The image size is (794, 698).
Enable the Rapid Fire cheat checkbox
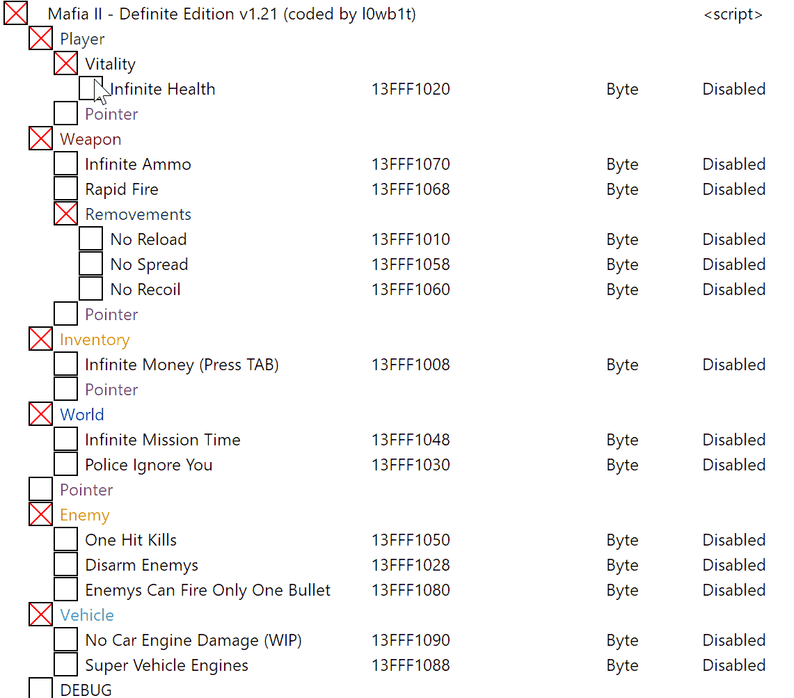pos(66,189)
